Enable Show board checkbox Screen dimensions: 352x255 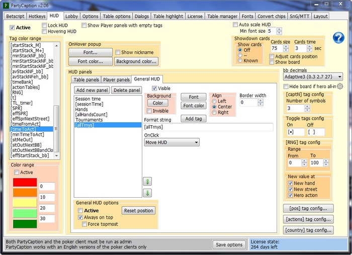click(272, 62)
